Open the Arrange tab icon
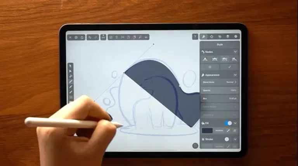Viewport: 298px width, 166px height. tap(211, 37)
